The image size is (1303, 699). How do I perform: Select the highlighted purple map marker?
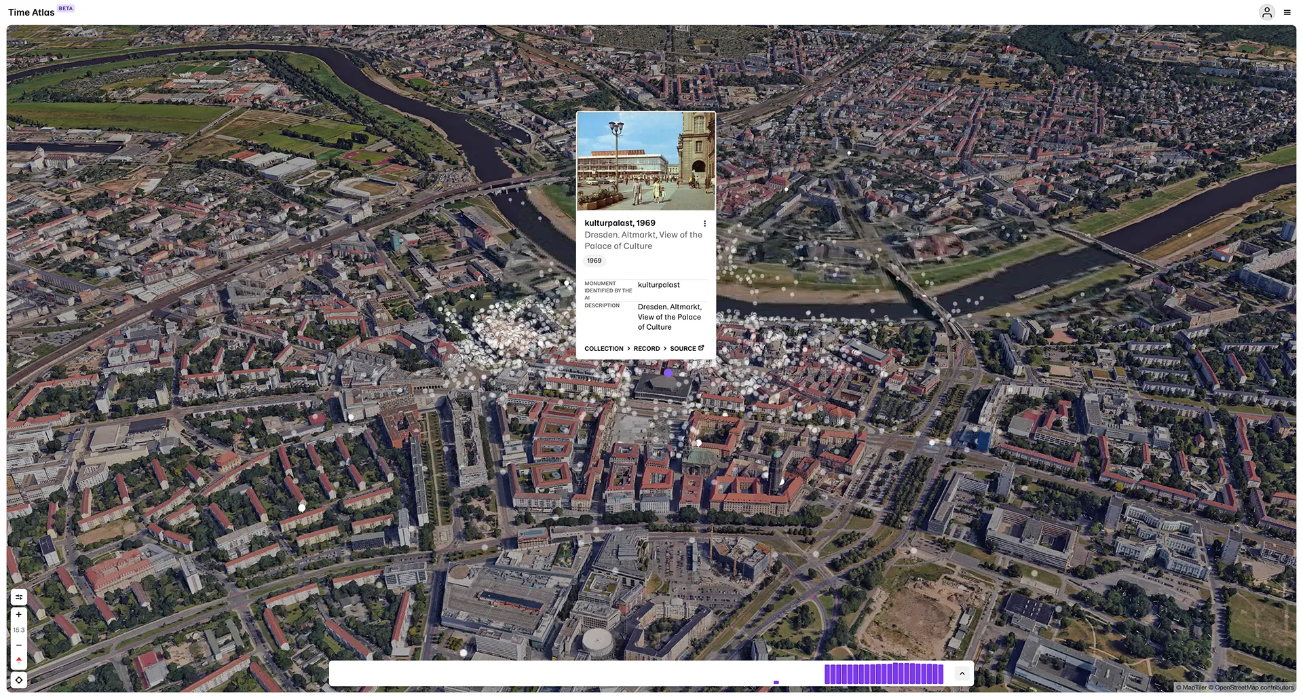point(668,373)
